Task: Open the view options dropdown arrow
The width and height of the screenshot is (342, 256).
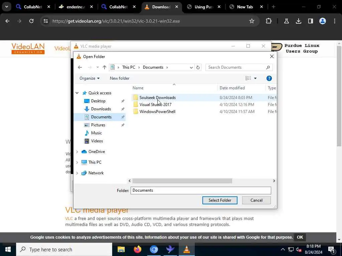Action: tap(255, 78)
